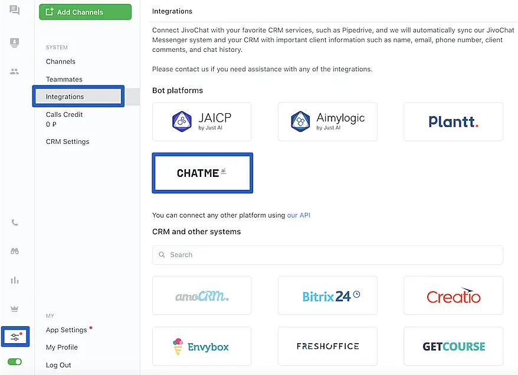Choose the Bitrix24 integration card
The image size is (518, 375).
[327, 295]
